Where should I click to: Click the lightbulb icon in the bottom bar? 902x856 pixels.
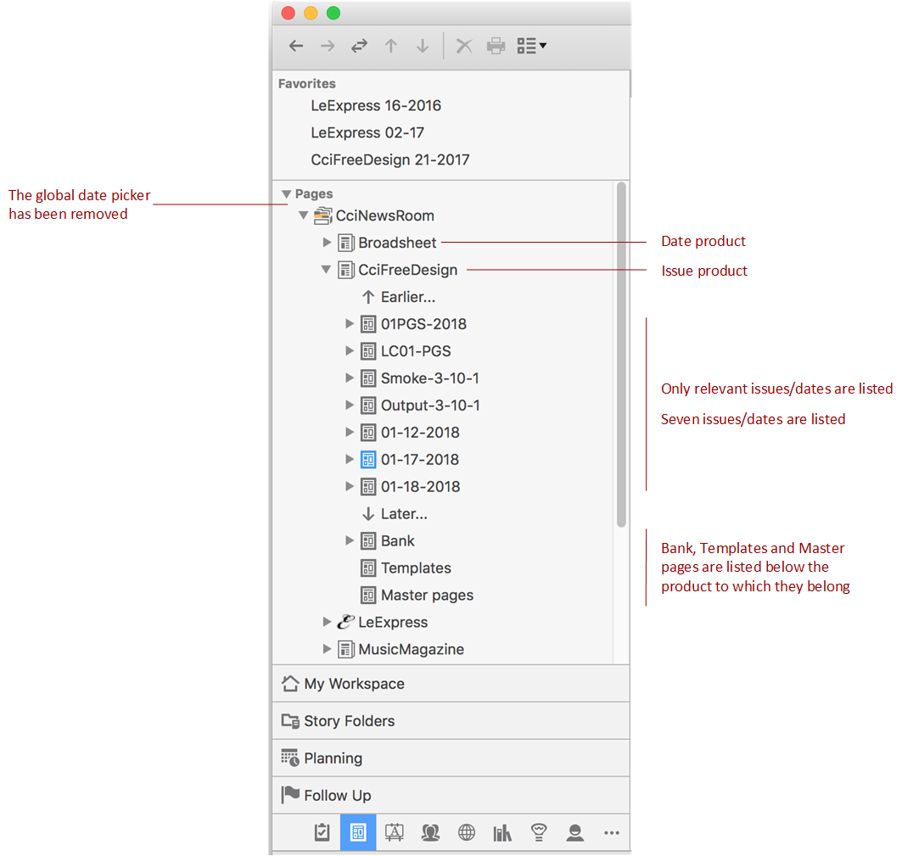pos(538,833)
